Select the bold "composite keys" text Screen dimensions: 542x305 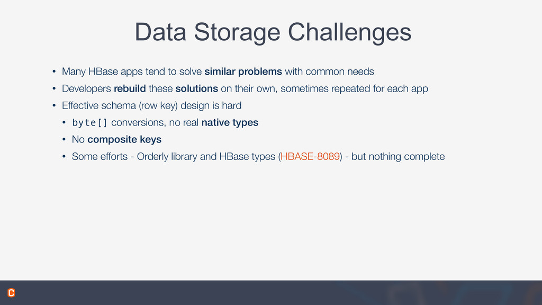coord(124,139)
